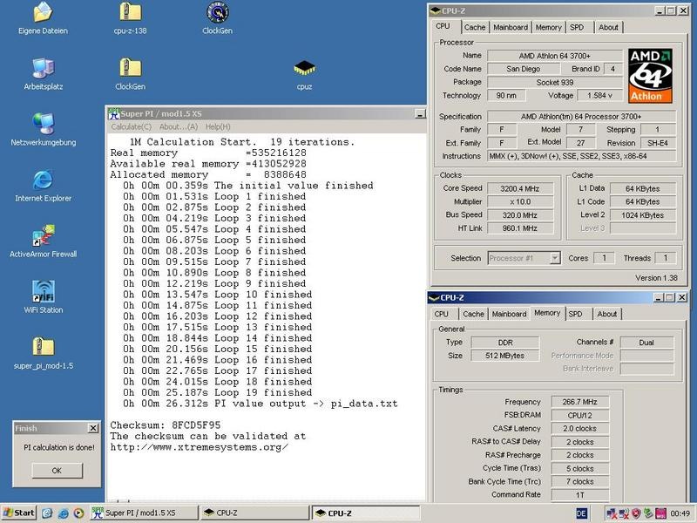Click the Command Rate value 1T
The image size is (697, 523).
[579, 494]
